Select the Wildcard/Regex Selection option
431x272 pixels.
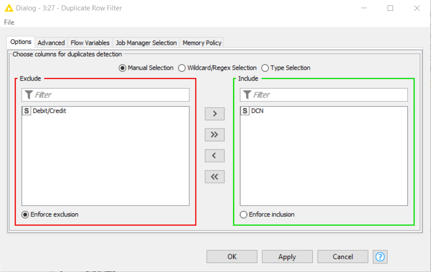click(182, 68)
